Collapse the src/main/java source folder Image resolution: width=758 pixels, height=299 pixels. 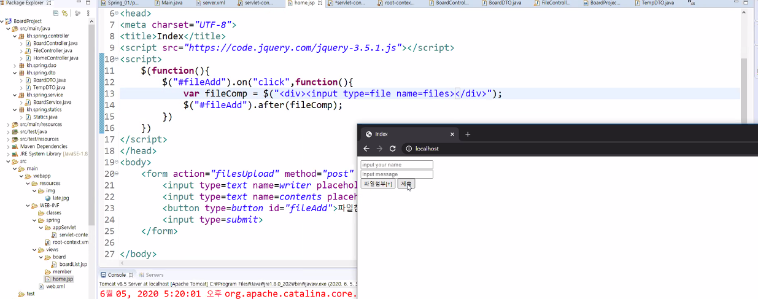(8, 28)
